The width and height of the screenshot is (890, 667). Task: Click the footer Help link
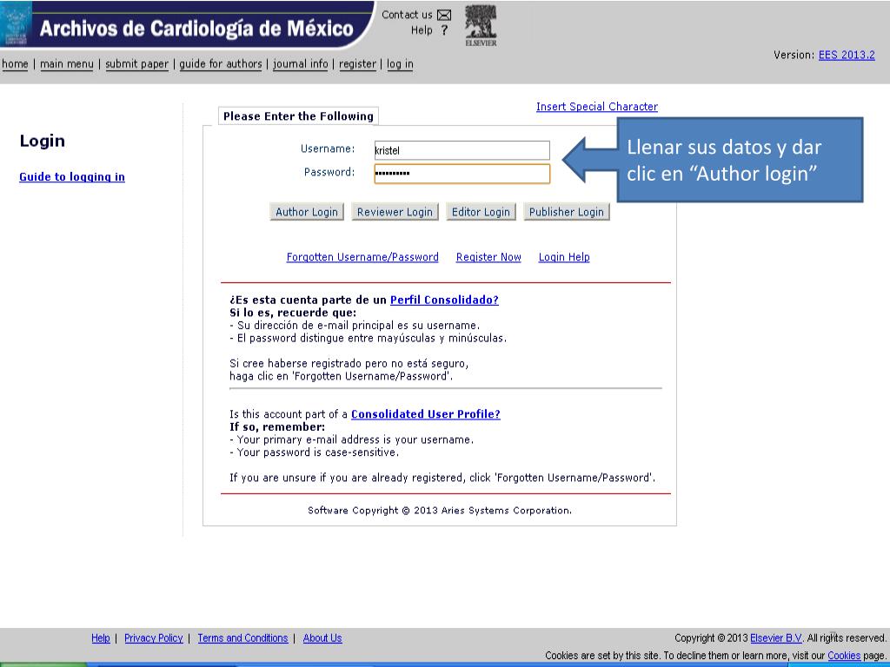pyautogui.click(x=101, y=638)
